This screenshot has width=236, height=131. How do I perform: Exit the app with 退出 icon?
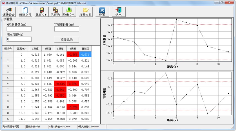point(119,12)
